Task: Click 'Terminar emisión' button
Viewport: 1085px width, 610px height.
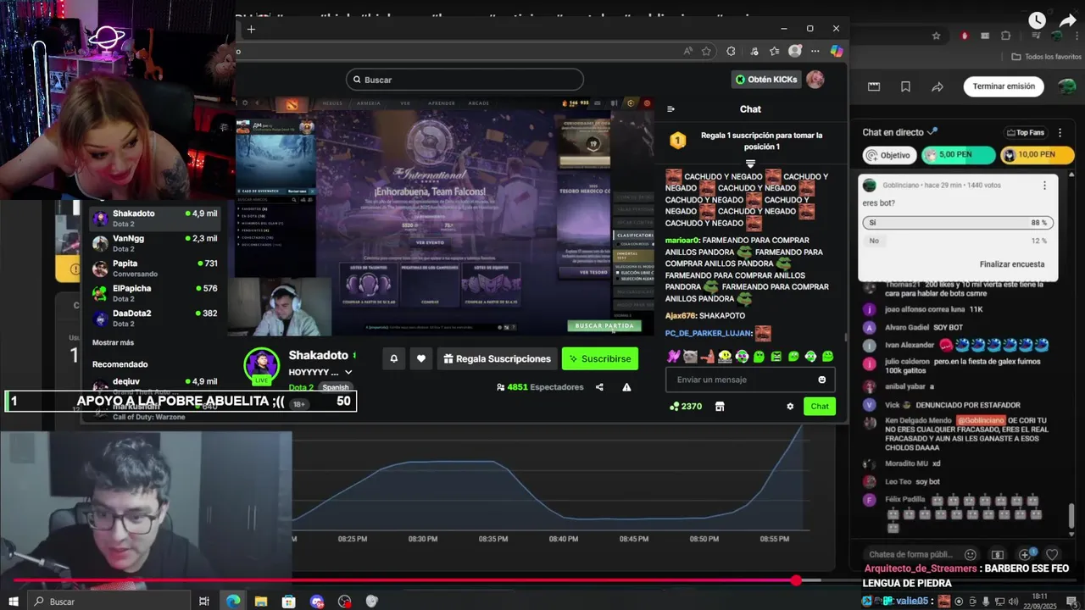Action: [x=1004, y=86]
